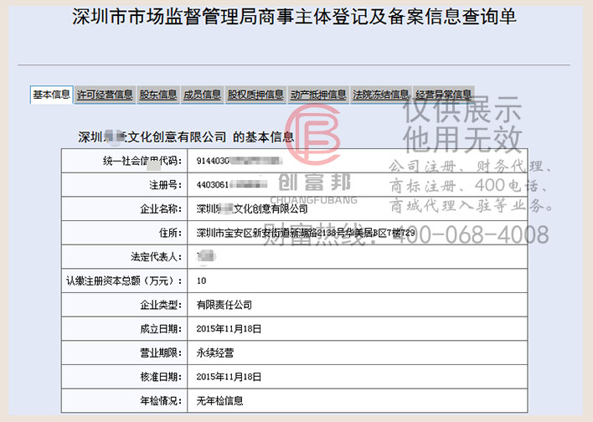Click the 注册号 label
The image size is (593, 422).
[x=165, y=185]
